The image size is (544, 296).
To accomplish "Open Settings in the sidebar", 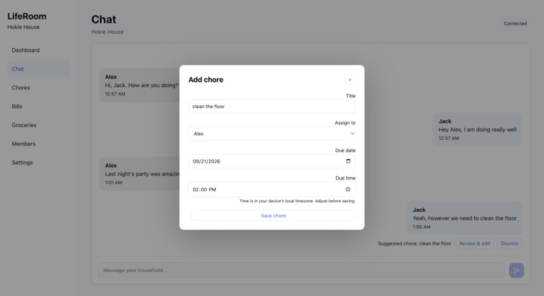I will click(x=38, y=163).
